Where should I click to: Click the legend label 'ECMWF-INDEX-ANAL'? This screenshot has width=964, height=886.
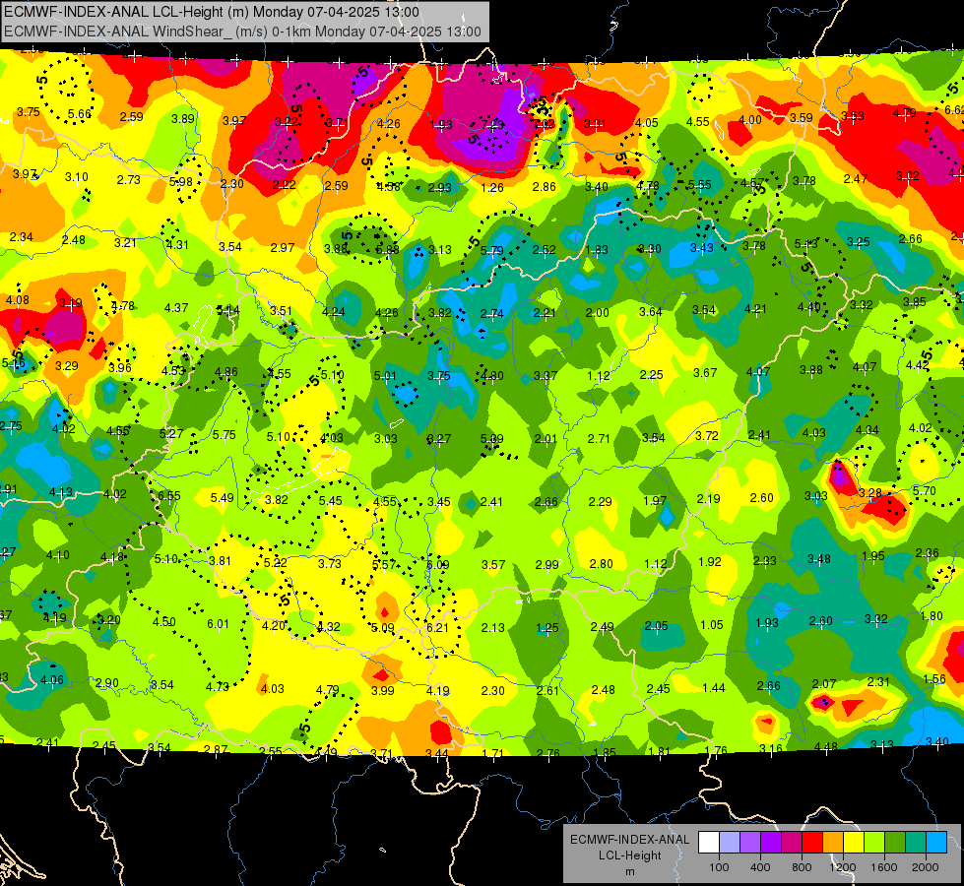pyautogui.click(x=629, y=840)
